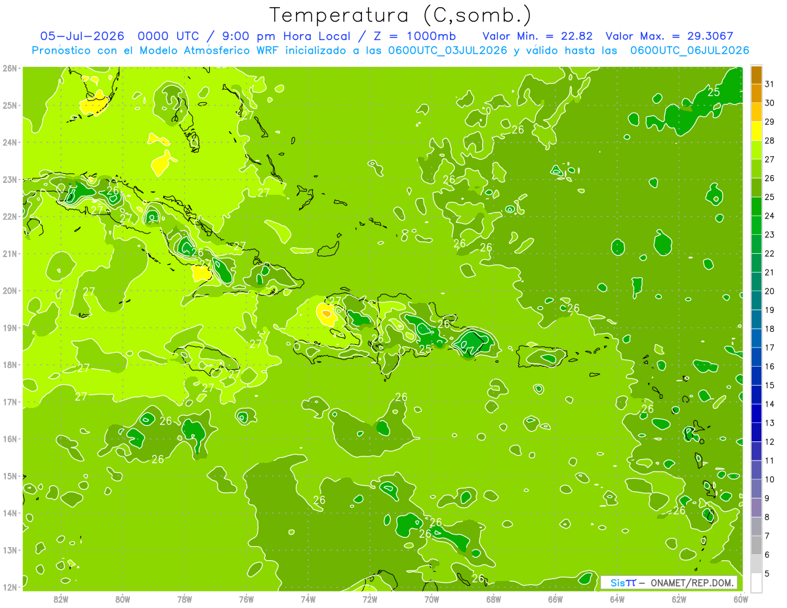Click teal legend band between 19 and 20
The width and height of the screenshot is (787, 608).
(x=756, y=301)
